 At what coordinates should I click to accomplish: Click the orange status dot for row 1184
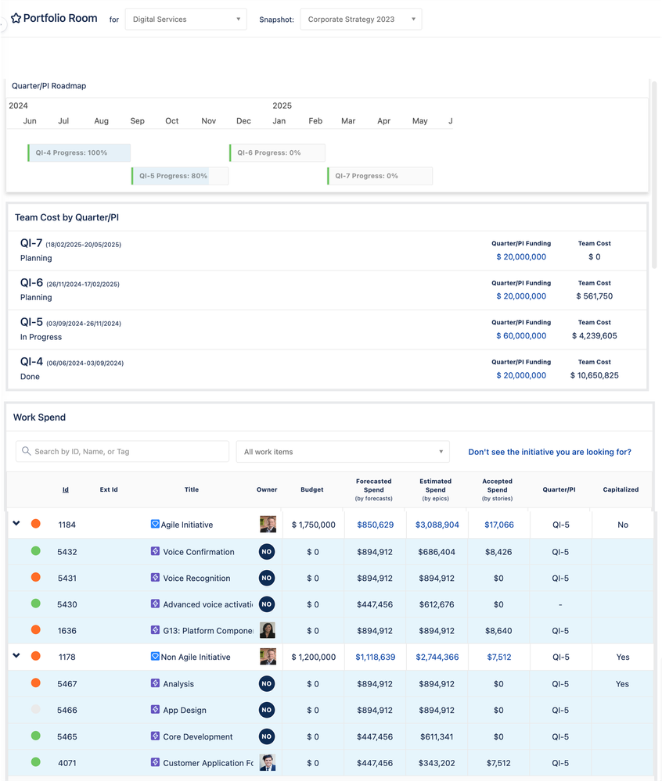pyautogui.click(x=36, y=525)
